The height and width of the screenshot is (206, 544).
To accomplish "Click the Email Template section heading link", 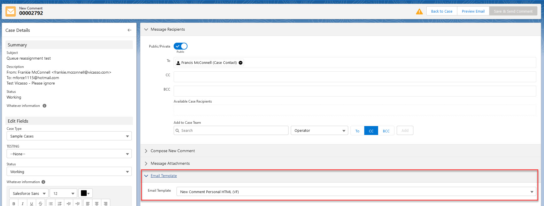I will 164,176.
